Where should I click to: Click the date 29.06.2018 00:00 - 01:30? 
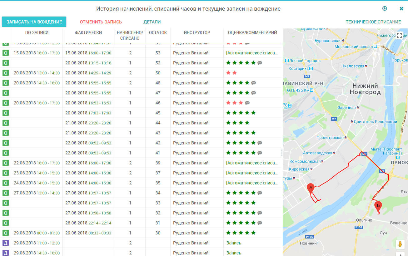click(37, 233)
